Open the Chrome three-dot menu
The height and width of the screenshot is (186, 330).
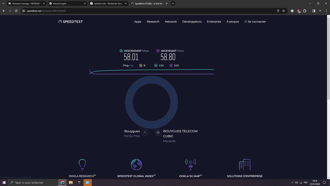(326, 11)
